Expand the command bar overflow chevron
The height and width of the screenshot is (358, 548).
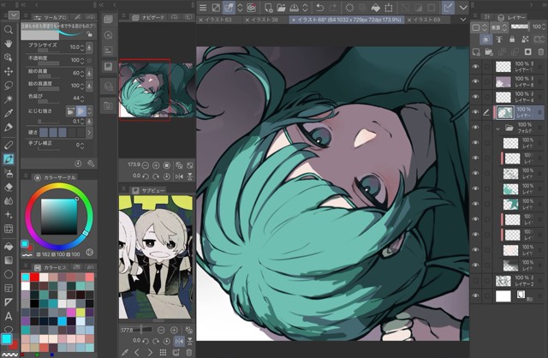pos(463,8)
